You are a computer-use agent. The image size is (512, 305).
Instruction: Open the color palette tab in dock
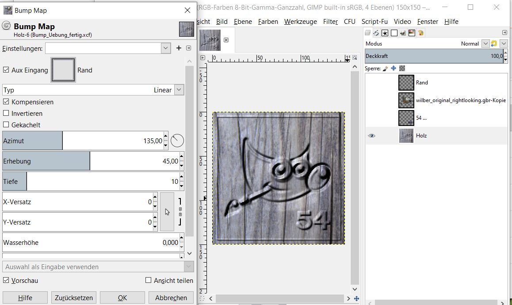[420, 33]
